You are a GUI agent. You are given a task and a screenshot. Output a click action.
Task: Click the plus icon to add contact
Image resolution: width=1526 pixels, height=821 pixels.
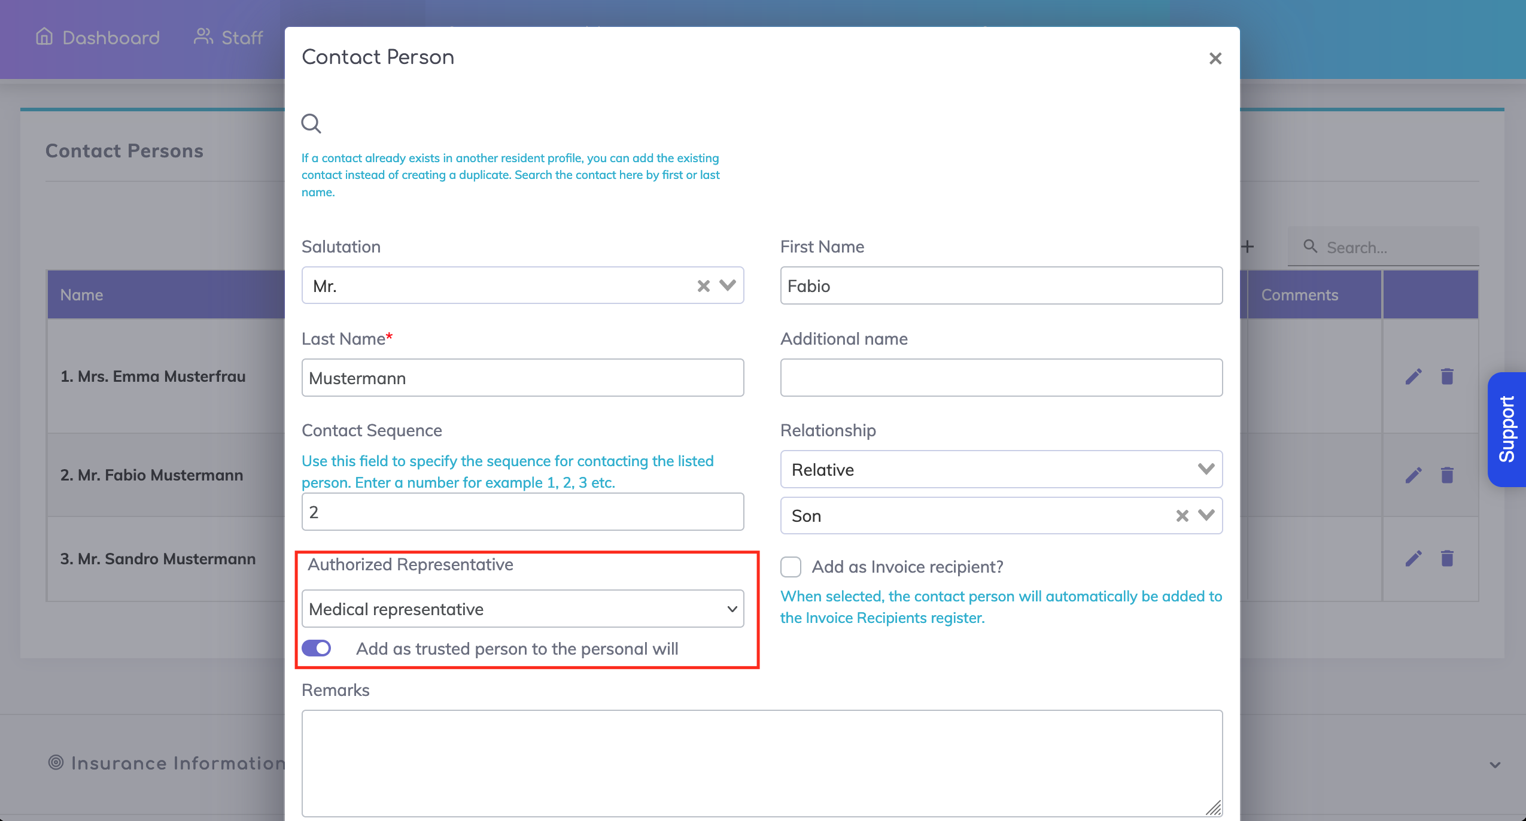(x=1248, y=247)
